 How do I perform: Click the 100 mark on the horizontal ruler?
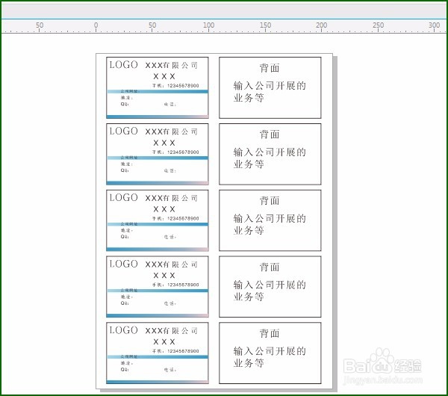[x=208, y=25]
